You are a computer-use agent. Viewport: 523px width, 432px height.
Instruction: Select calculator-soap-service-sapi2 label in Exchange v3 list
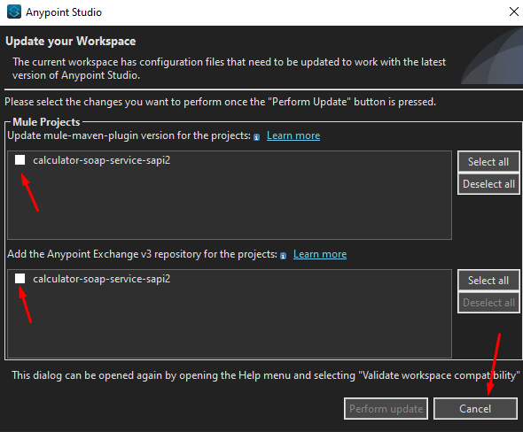(101, 279)
